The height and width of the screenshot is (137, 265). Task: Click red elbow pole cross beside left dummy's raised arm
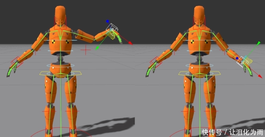pos(86,50)
